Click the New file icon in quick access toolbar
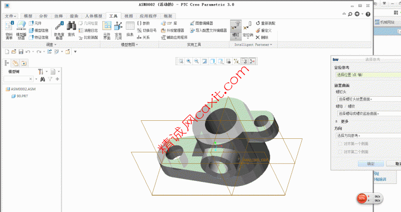Image resolution: width=401 pixels, height=212 pixels. point(7,52)
